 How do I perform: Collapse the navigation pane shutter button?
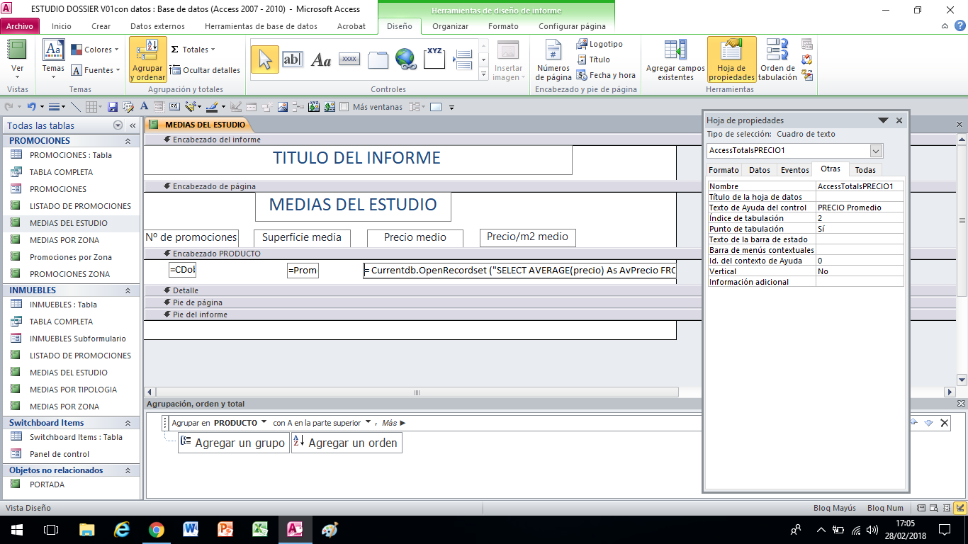133,125
